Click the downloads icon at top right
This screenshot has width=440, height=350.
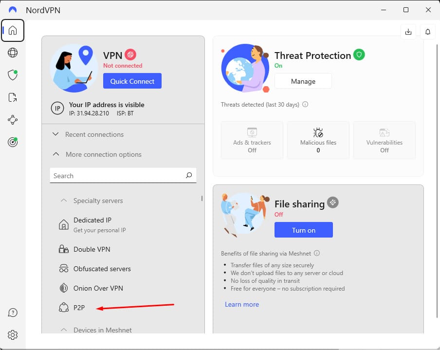click(x=408, y=32)
